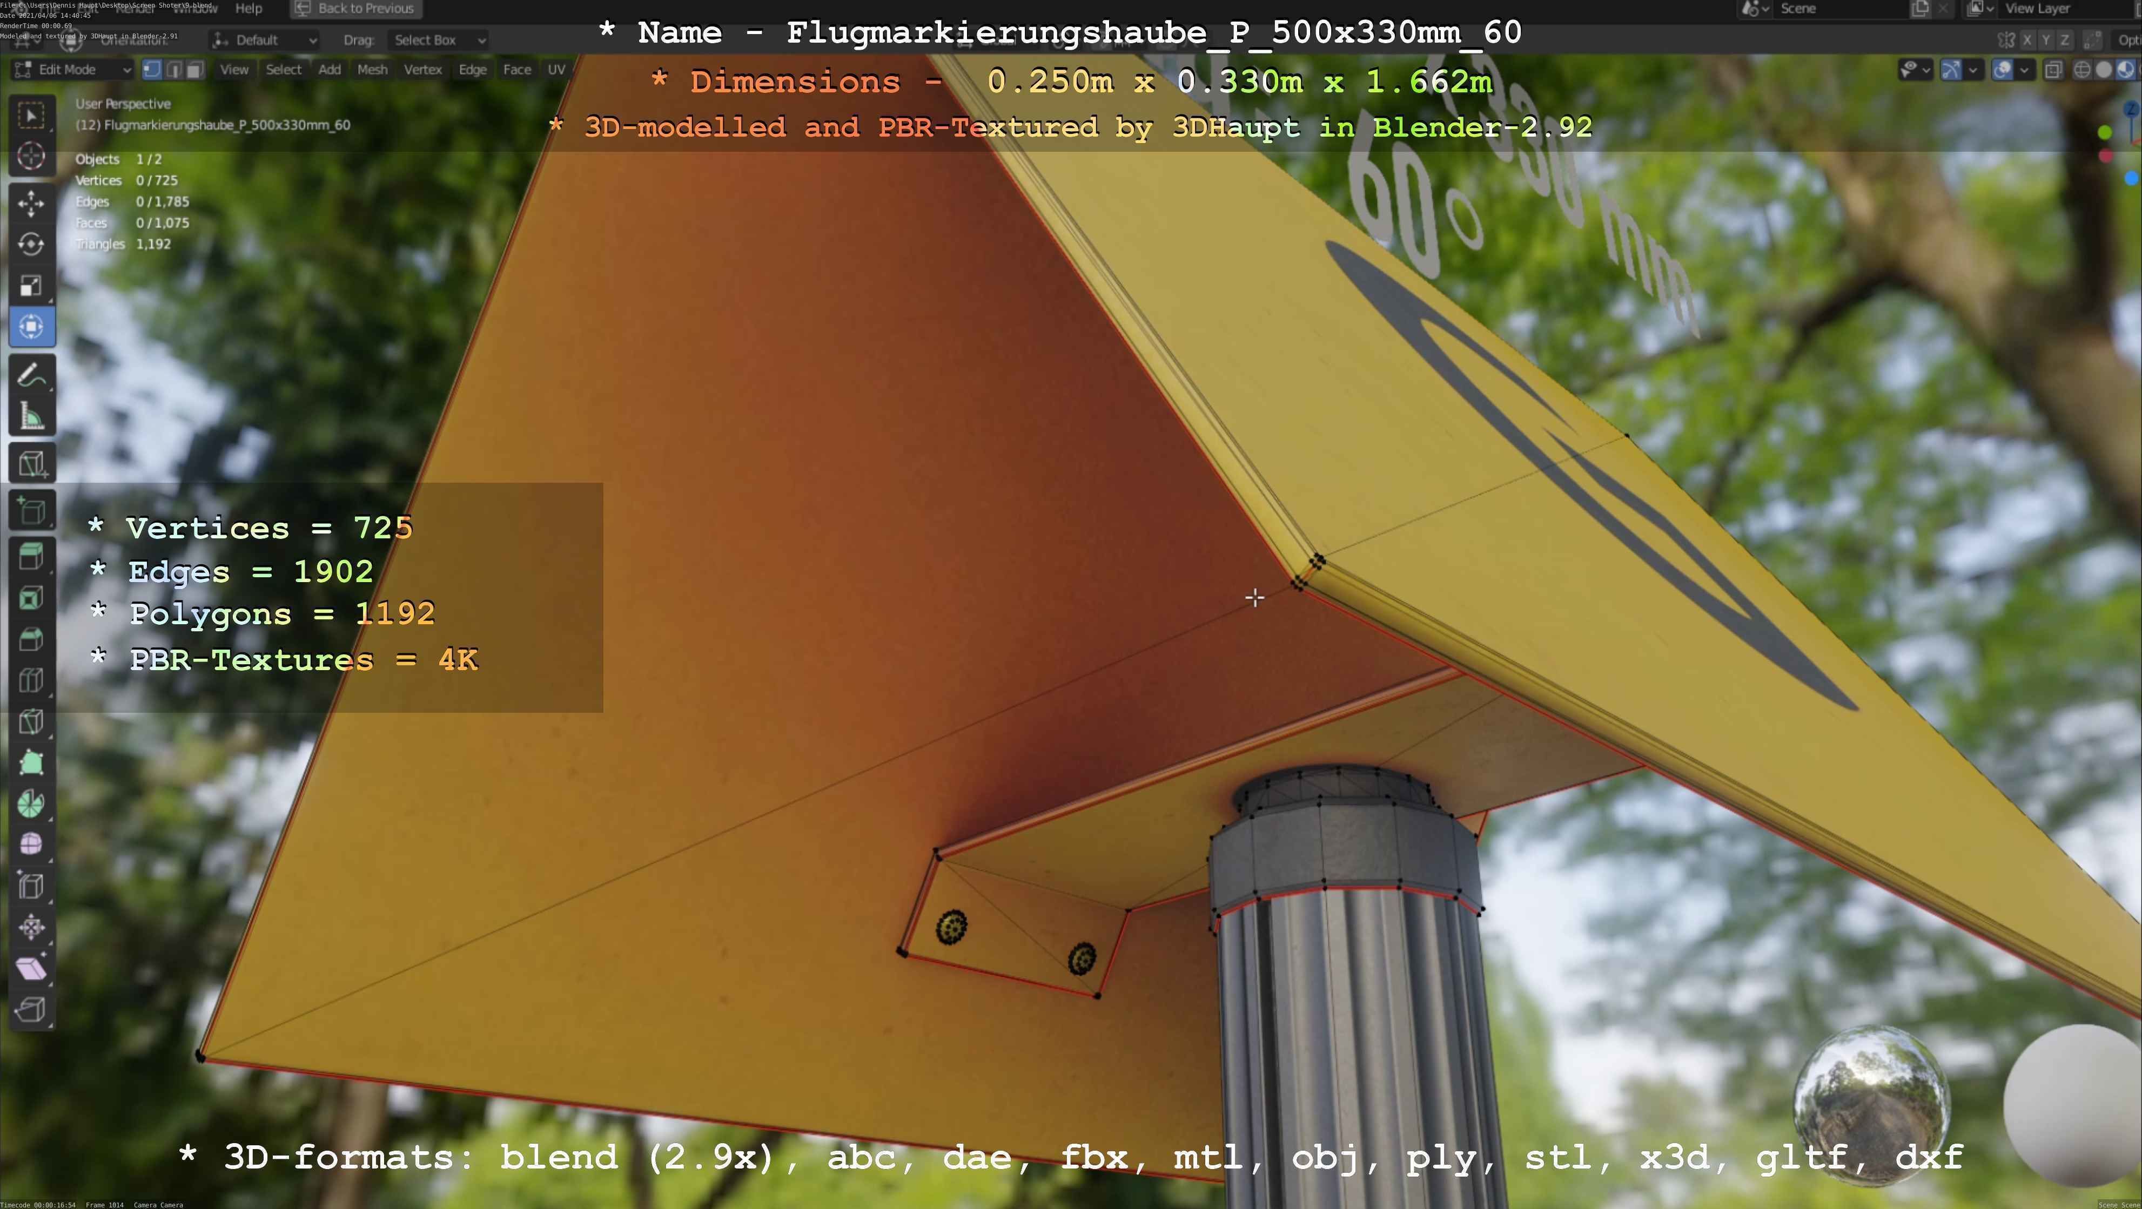Open the Vertex menu
Image resolution: width=2142 pixels, height=1209 pixels.
coord(422,70)
